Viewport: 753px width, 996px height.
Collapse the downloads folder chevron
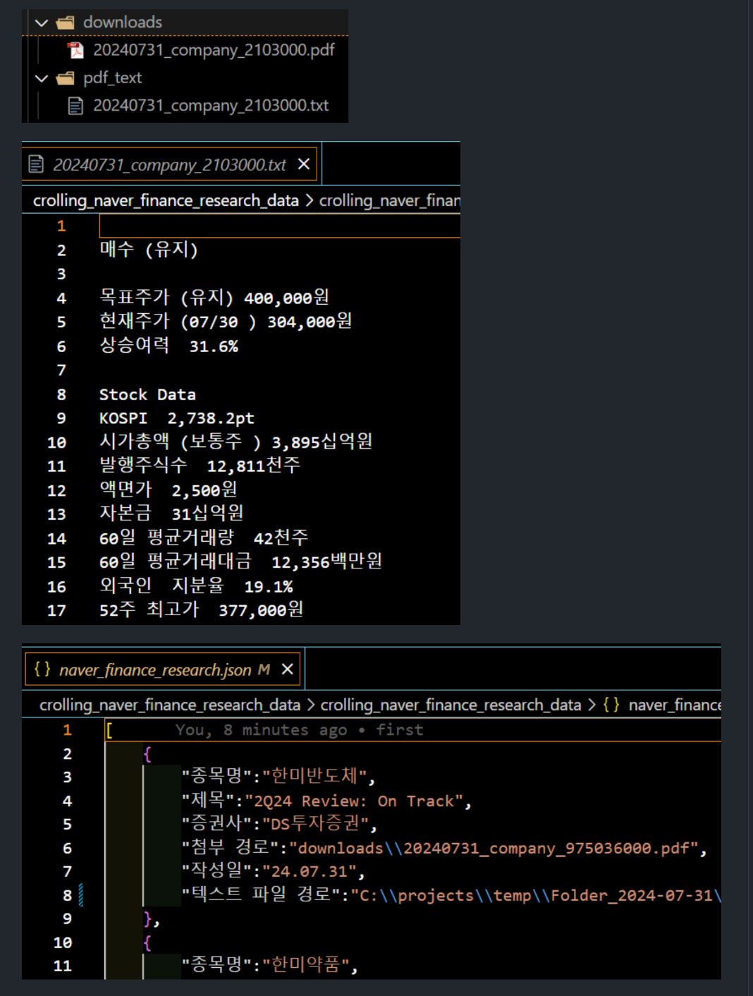point(42,23)
